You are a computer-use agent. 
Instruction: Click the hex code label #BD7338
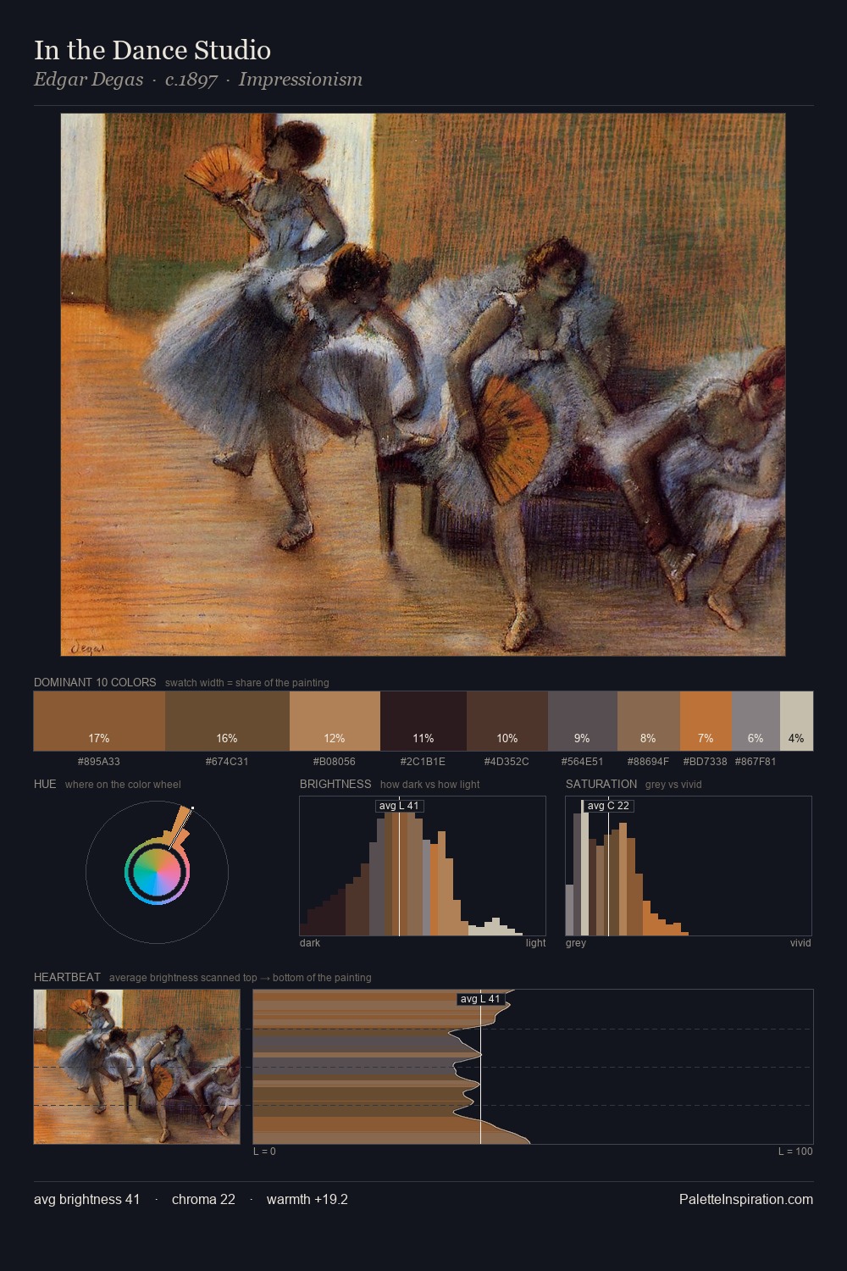(706, 762)
